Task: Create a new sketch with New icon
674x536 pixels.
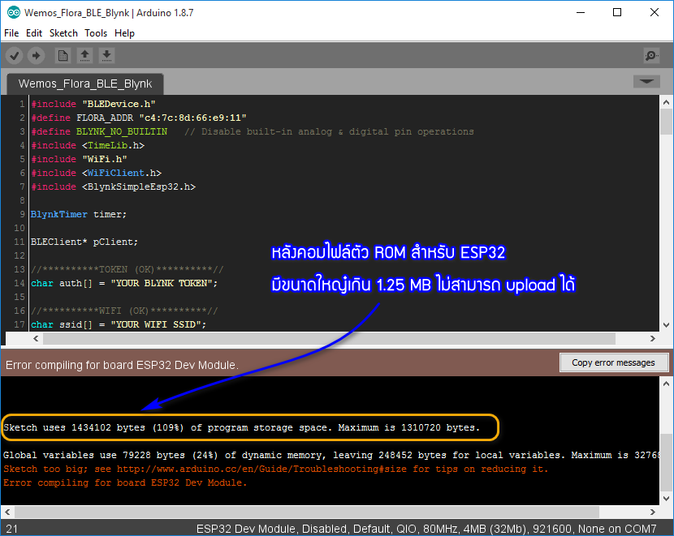Action: (63, 55)
